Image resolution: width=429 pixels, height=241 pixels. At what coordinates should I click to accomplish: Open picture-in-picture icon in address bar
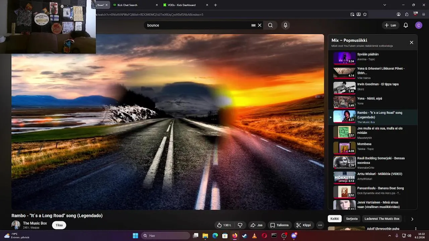352,14
